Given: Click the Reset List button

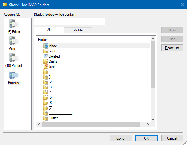Looking at the screenshot, I should [x=172, y=48].
